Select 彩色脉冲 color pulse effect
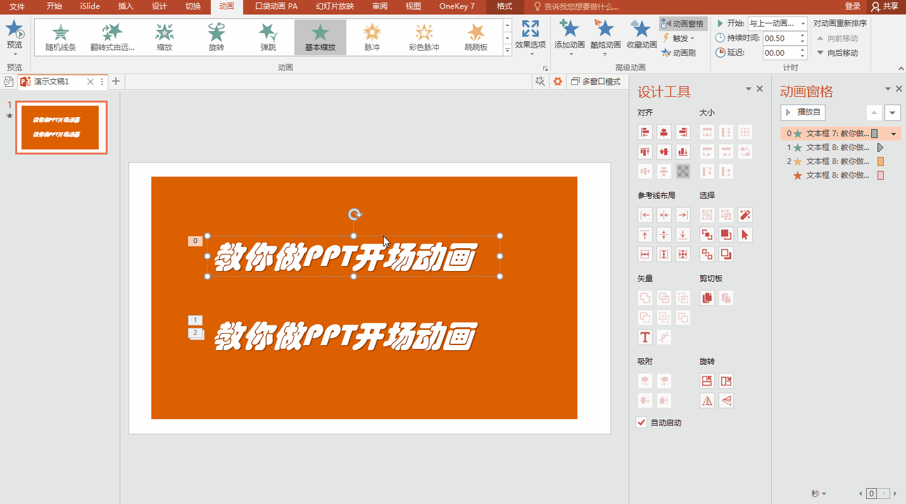The height and width of the screenshot is (504, 906). point(424,37)
